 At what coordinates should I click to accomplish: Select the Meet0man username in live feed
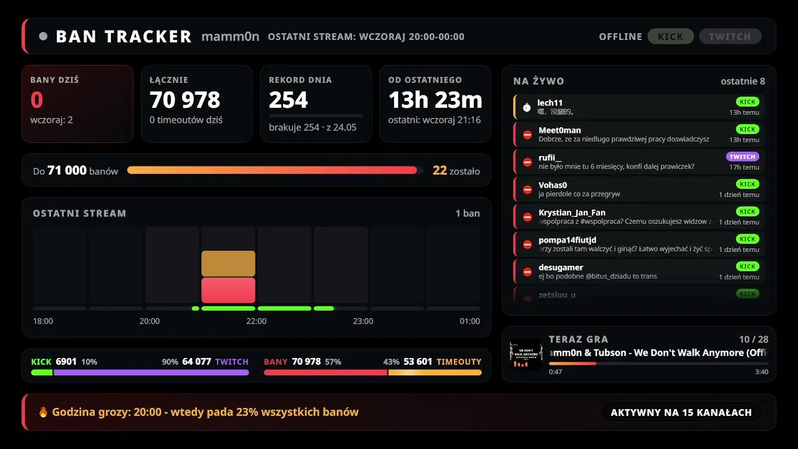pos(560,130)
